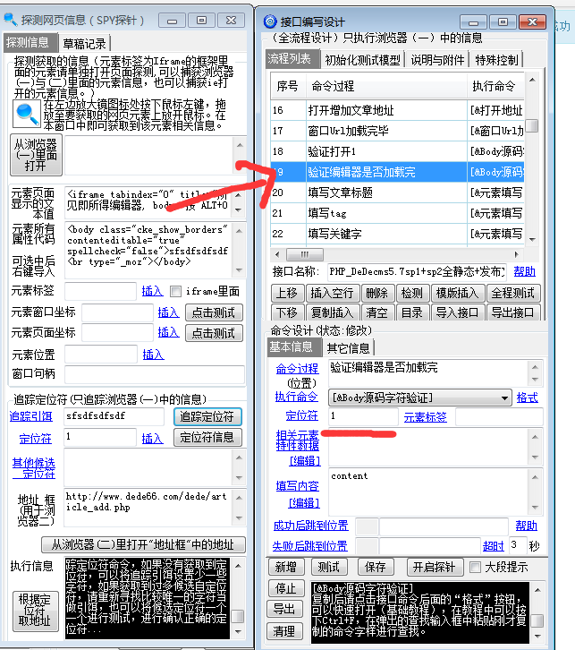
Task: Open the 执行命令 combo box dropdown
Action: (x=504, y=398)
